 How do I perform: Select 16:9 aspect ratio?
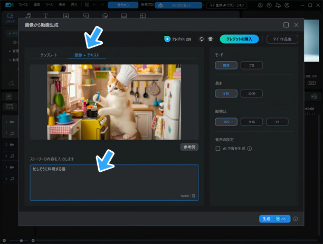pos(226,122)
